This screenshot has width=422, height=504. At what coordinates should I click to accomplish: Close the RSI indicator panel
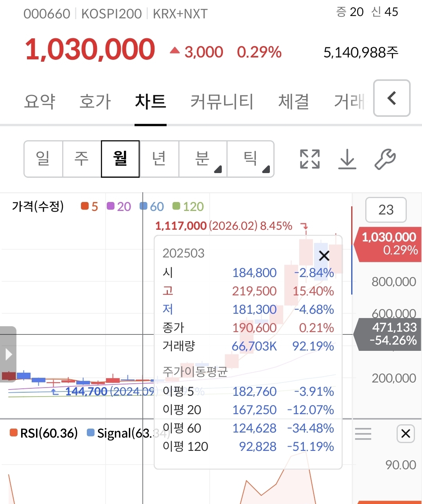tap(406, 433)
